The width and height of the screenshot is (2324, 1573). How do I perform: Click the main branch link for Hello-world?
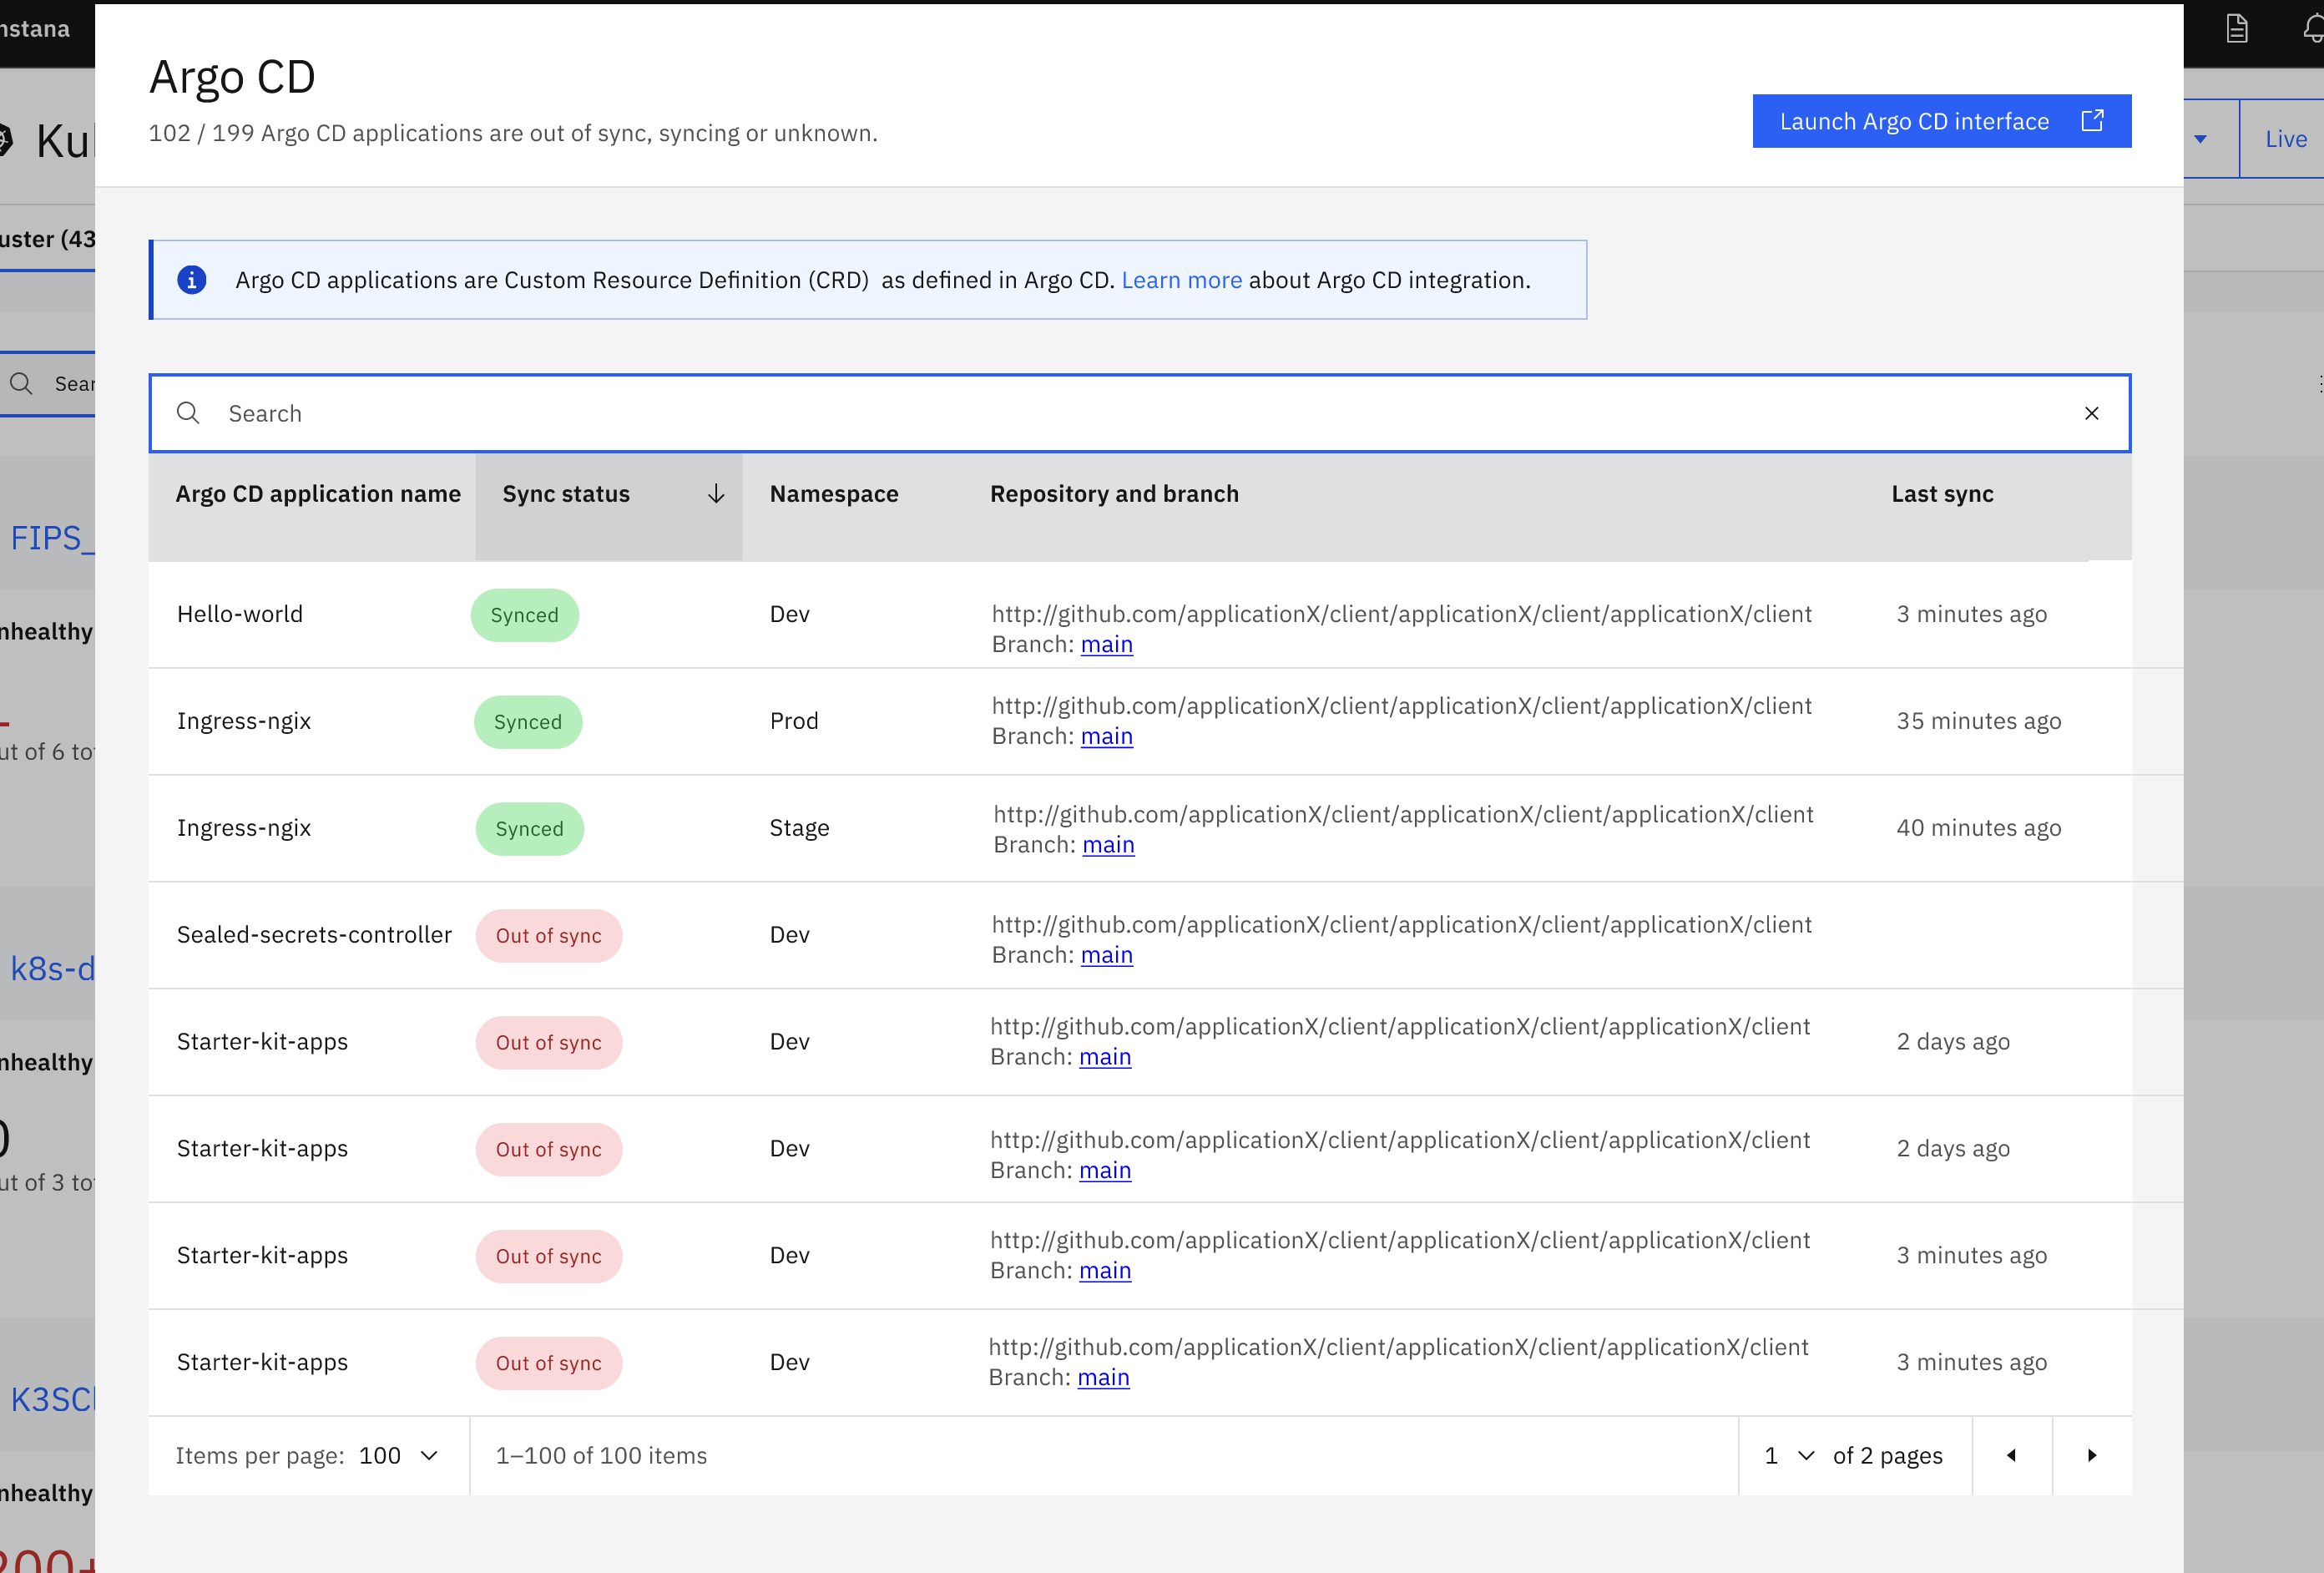pyautogui.click(x=1106, y=644)
